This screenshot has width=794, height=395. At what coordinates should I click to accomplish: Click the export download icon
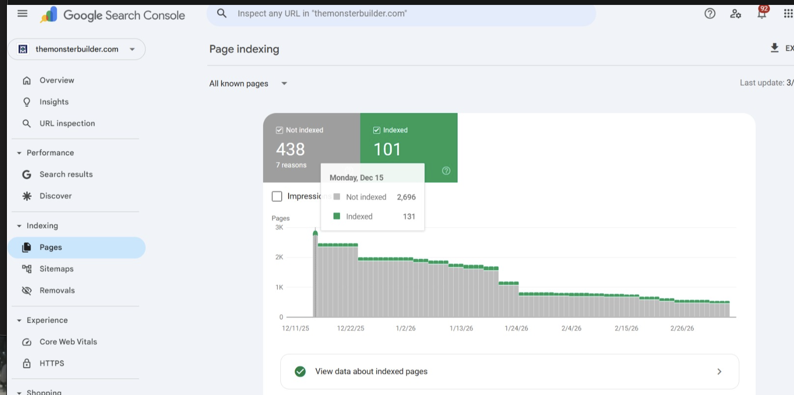775,48
